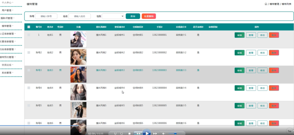Viewport: 294px width, 135px height.
Task: Sort table by 姓名 column arrows
Action: point(52,27)
